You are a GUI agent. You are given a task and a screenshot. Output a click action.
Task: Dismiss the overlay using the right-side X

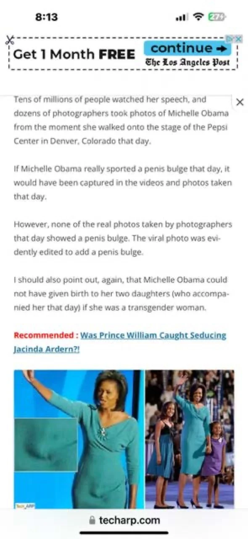coord(240,102)
